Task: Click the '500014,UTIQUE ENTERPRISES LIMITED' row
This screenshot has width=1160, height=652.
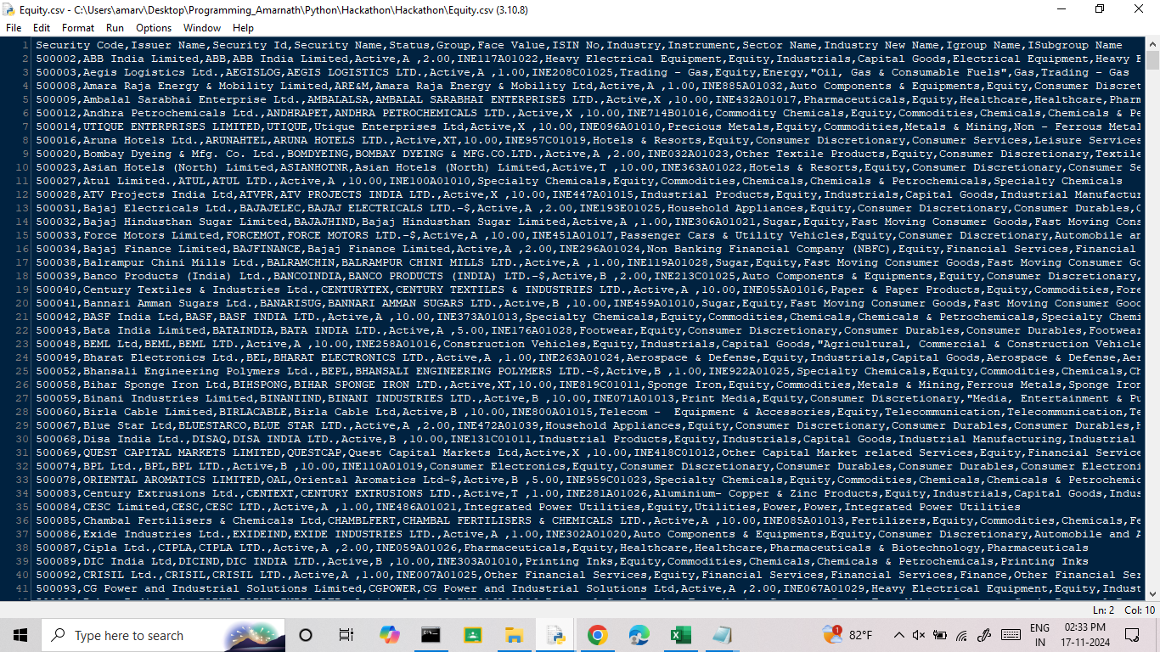Action: 589,126
